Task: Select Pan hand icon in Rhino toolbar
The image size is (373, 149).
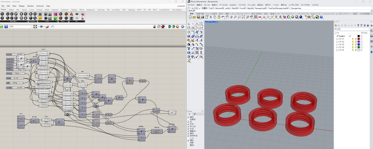Action: [x=227, y=17]
